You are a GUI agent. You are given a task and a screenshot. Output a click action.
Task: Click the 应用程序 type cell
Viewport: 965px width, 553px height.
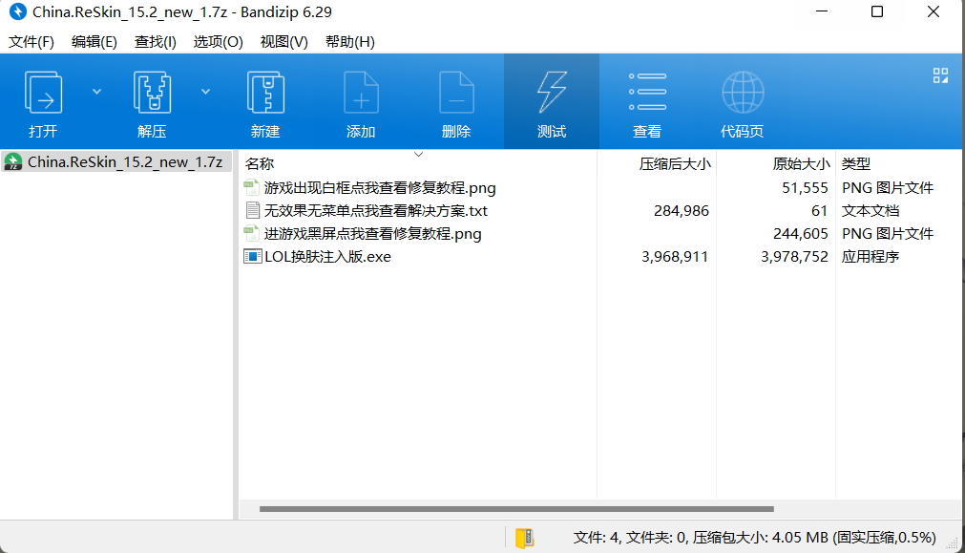pos(871,257)
